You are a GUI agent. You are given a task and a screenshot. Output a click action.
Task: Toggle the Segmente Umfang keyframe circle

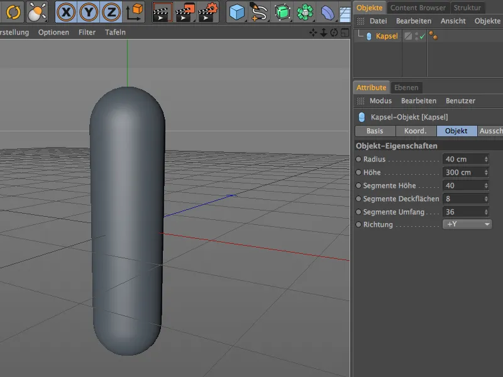click(x=358, y=212)
